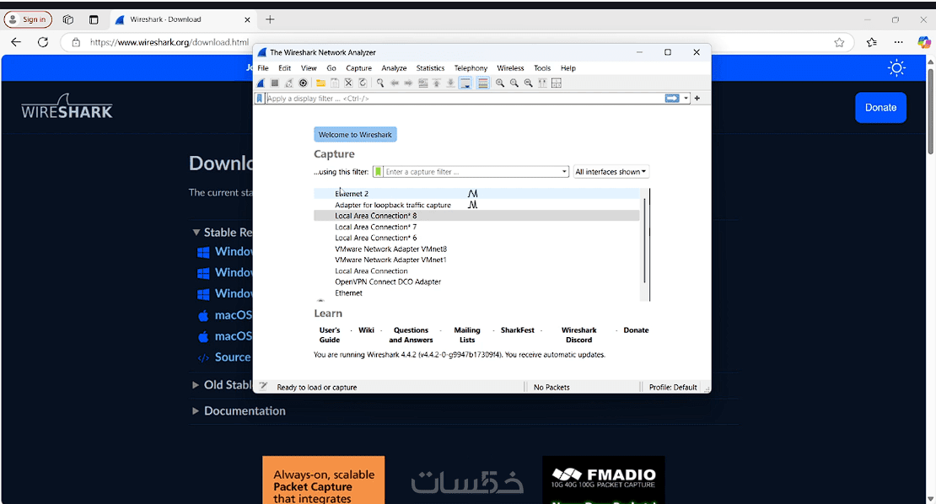The height and width of the screenshot is (504, 936).
Task: Toggle auto-scroll during live capture
Action: pyautogui.click(x=465, y=83)
